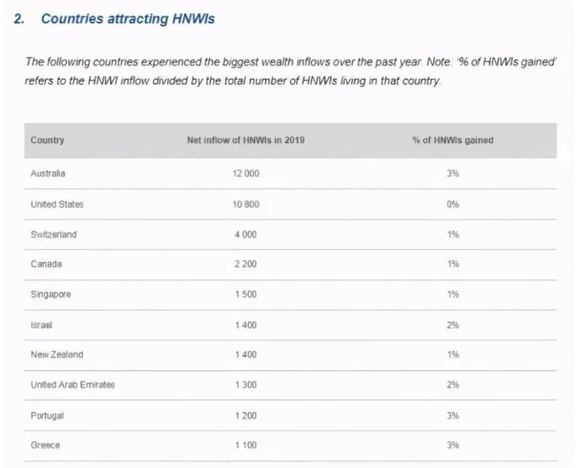This screenshot has height=468, width=588.
Task: Click 'Net inflow of HNWIs in 2019' header
Action: [x=246, y=140]
